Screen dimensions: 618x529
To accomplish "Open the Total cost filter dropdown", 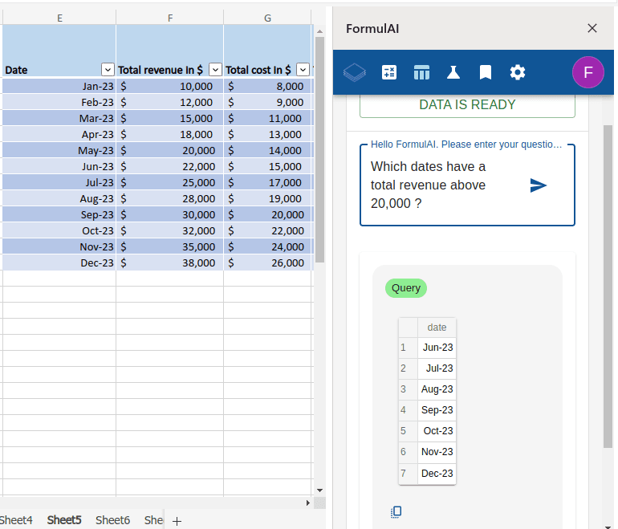I will click(303, 70).
